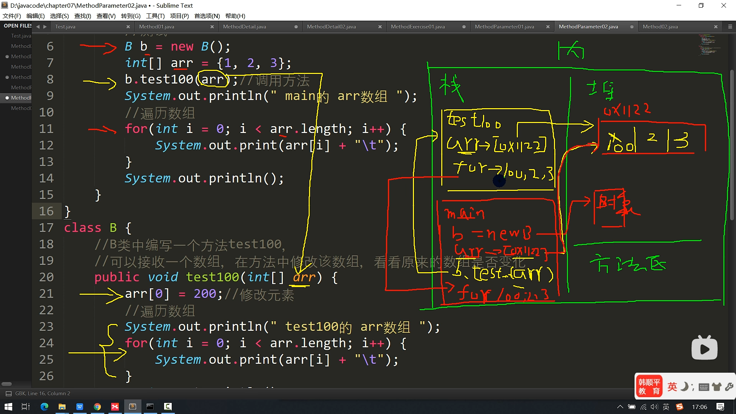736x414 pixels.
Task: Open the 查找(I) Find menu
Action: [x=82, y=16]
